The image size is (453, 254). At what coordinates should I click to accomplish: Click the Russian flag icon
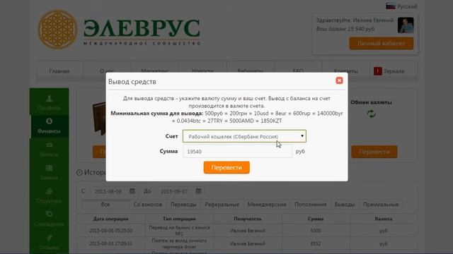click(390, 6)
